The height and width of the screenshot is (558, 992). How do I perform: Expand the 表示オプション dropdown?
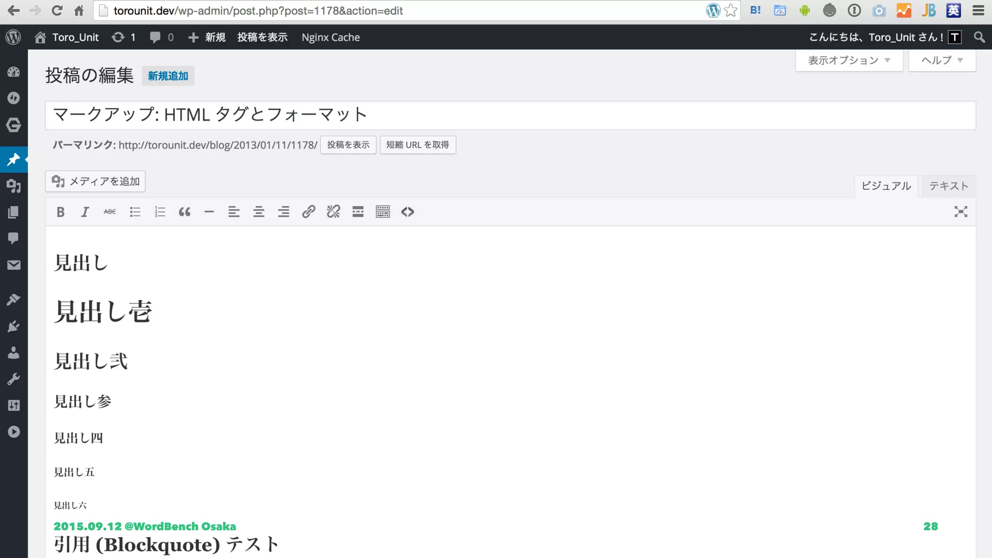tap(849, 61)
